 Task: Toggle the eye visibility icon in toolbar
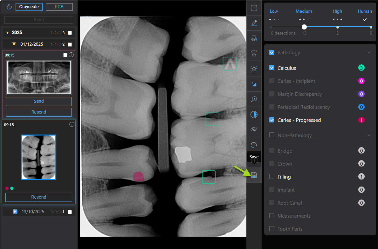pyautogui.click(x=254, y=129)
